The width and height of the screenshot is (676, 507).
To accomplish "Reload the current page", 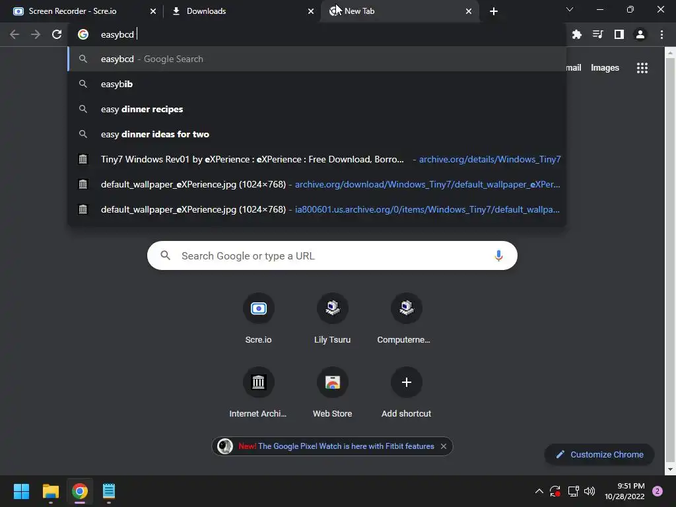I will coord(57,34).
